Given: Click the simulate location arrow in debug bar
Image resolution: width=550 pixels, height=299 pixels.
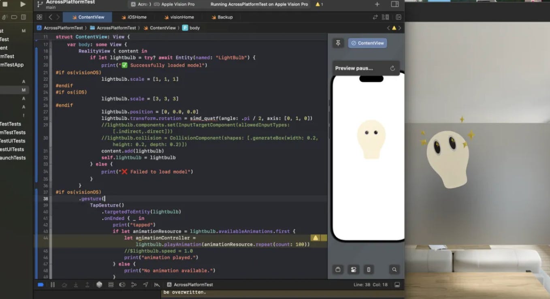Looking at the screenshot, I should point(145,284).
